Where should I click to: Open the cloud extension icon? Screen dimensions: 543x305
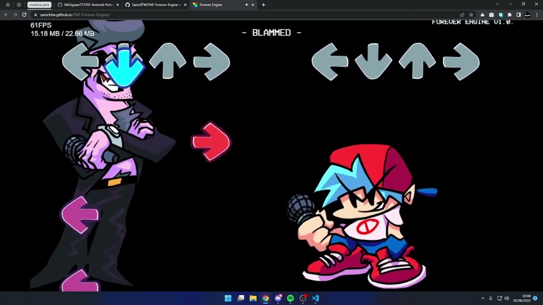coord(482,15)
